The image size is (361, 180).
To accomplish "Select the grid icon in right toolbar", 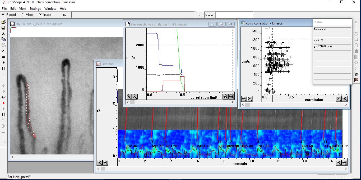I will (356, 57).
